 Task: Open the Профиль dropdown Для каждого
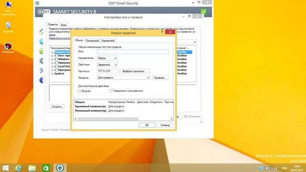(123, 77)
